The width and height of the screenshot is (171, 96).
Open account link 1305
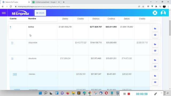click(x=15, y=74)
